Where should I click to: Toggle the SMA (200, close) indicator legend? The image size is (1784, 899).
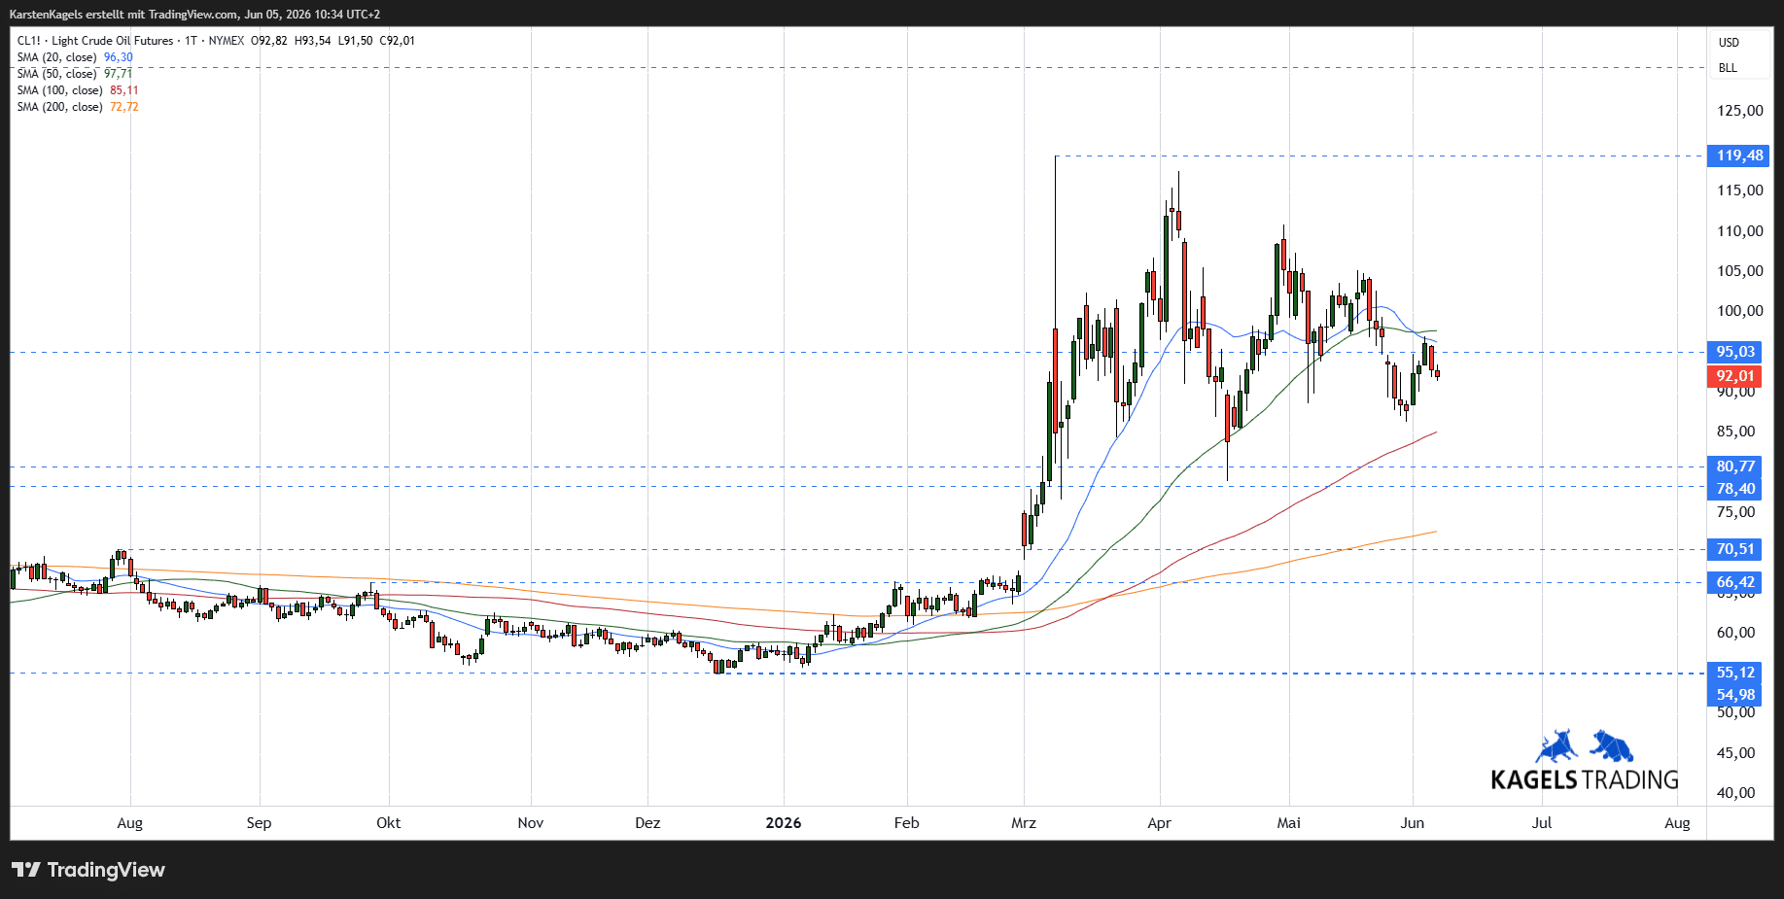coord(78,107)
